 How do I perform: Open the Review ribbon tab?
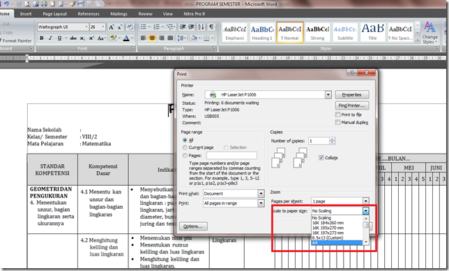point(146,14)
